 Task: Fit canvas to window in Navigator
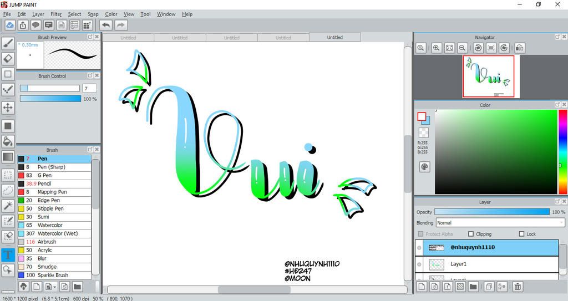449,48
